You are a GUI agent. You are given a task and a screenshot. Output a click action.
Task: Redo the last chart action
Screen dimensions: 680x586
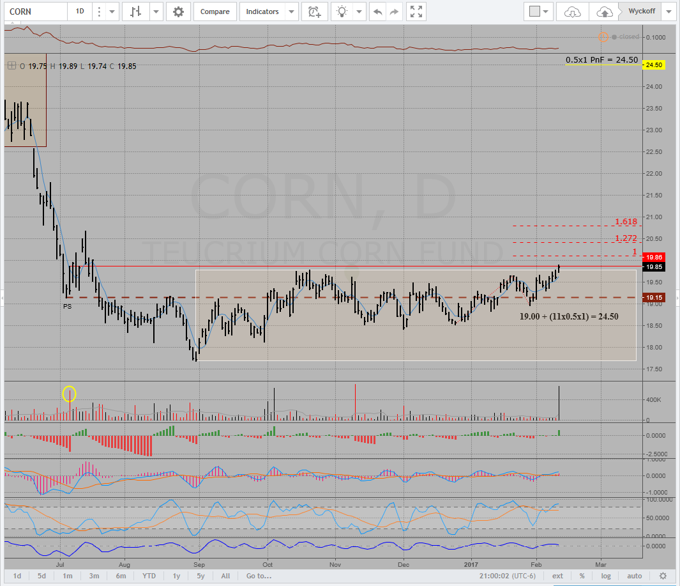coord(394,12)
